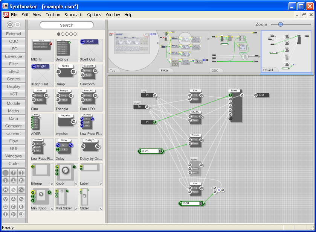The height and width of the screenshot is (232, 316).
Task: Filter toolbox by Filter category
Action: click(14, 64)
